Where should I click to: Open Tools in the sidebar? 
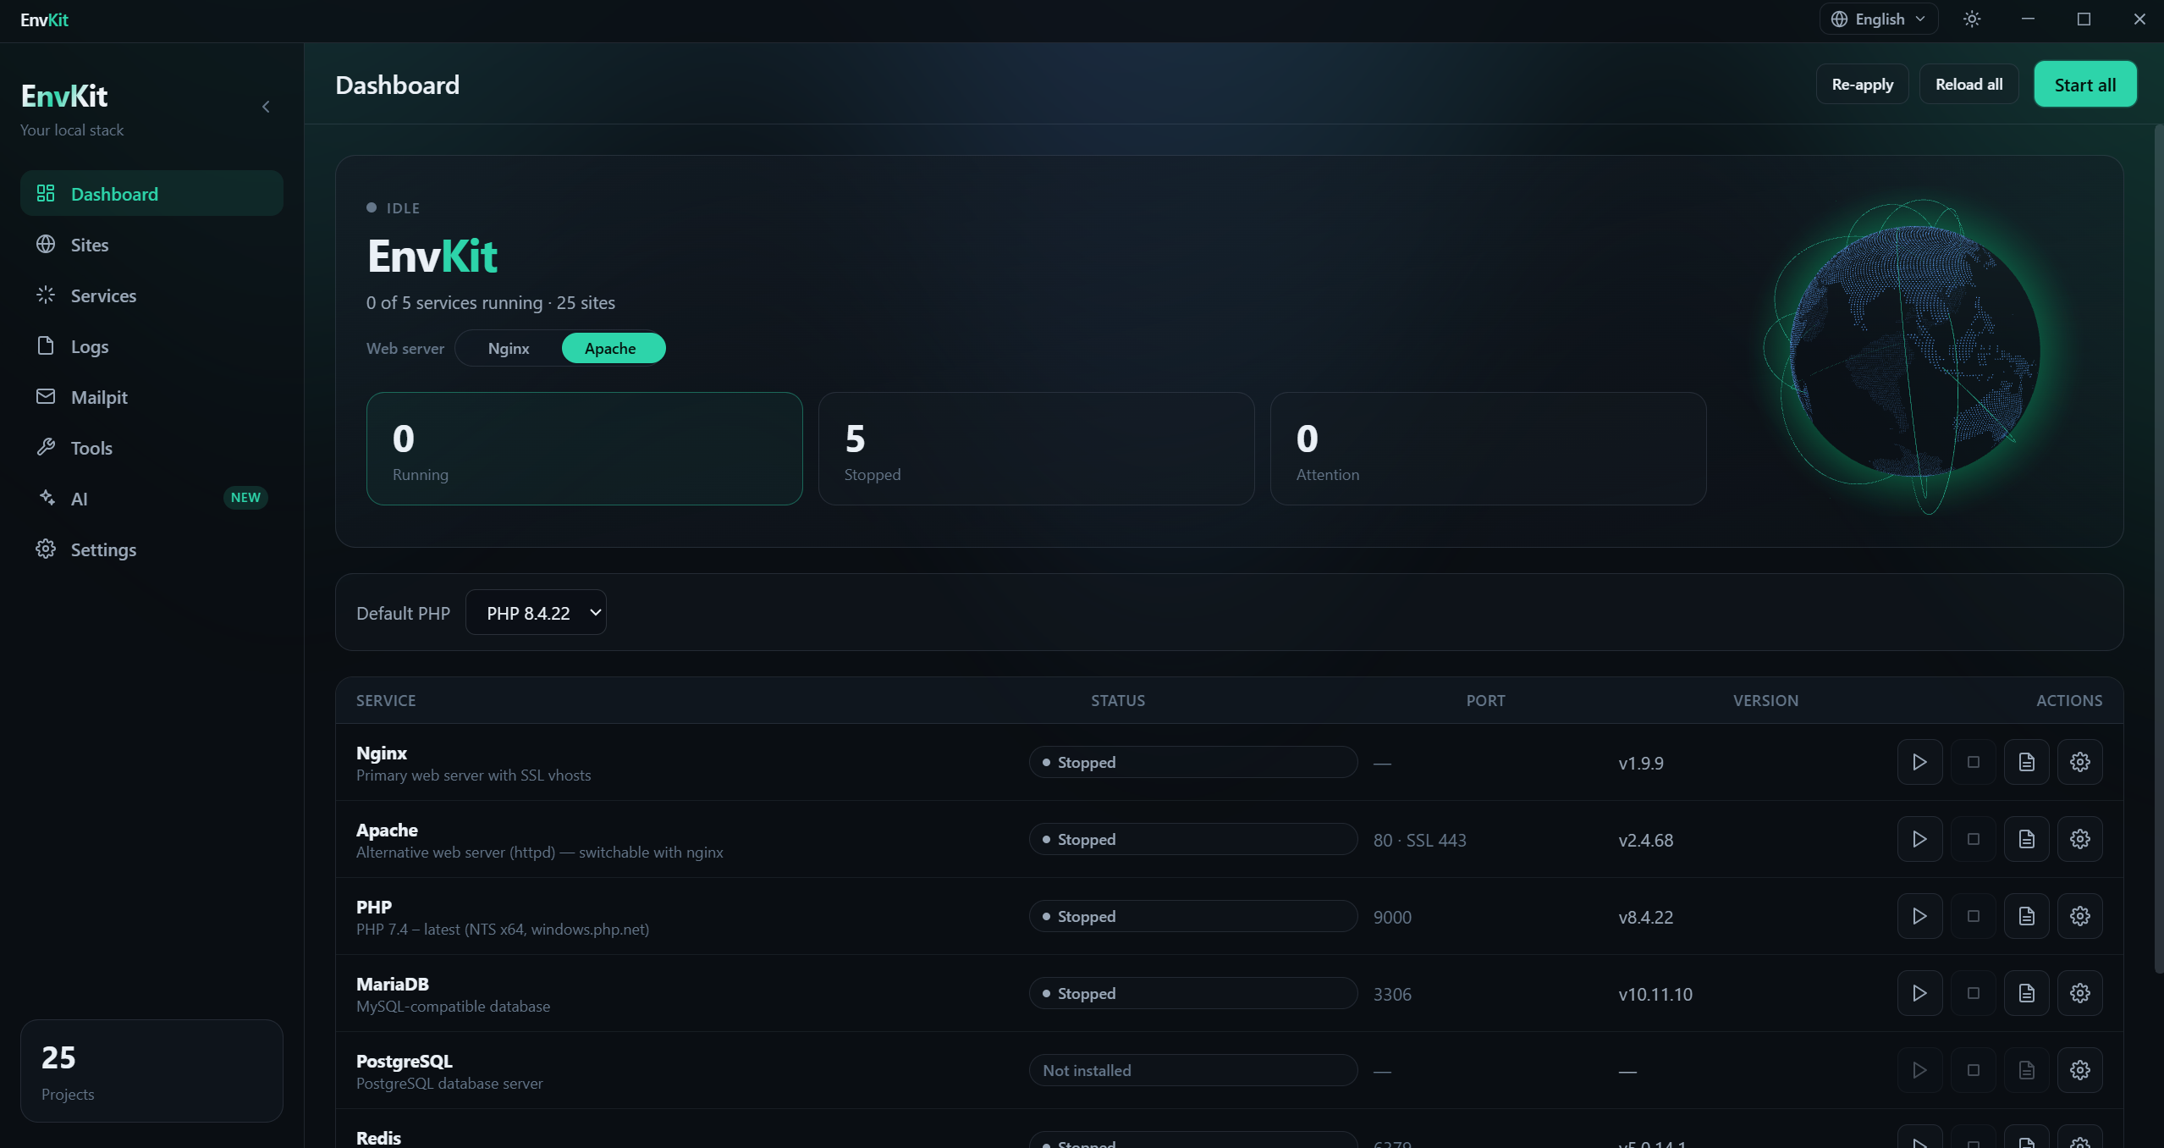click(151, 448)
